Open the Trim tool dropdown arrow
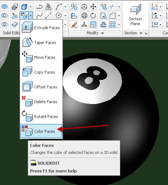Image resolution: width=168 pixels, height=185 pixels. (x=119, y=6)
